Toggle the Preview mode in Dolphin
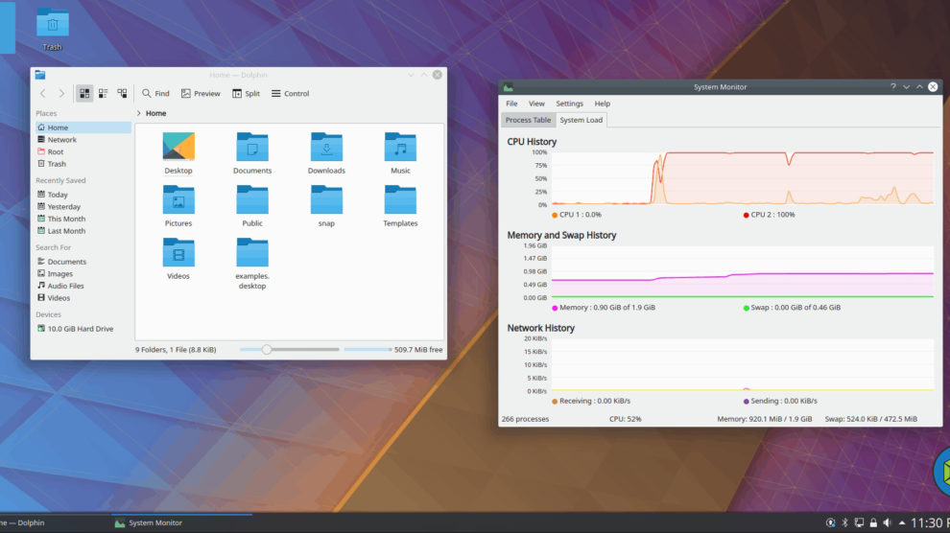 [200, 93]
